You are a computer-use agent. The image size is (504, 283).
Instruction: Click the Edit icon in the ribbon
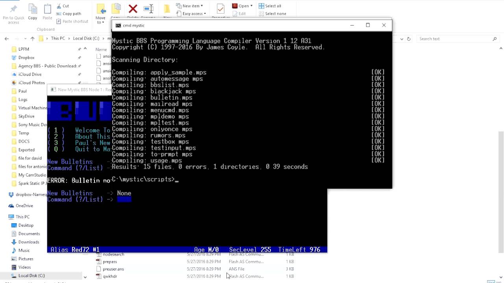235,14
